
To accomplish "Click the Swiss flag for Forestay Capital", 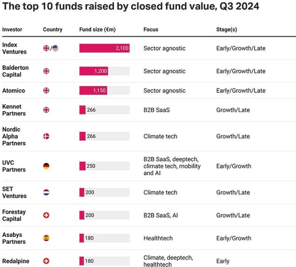I will point(46,216).
